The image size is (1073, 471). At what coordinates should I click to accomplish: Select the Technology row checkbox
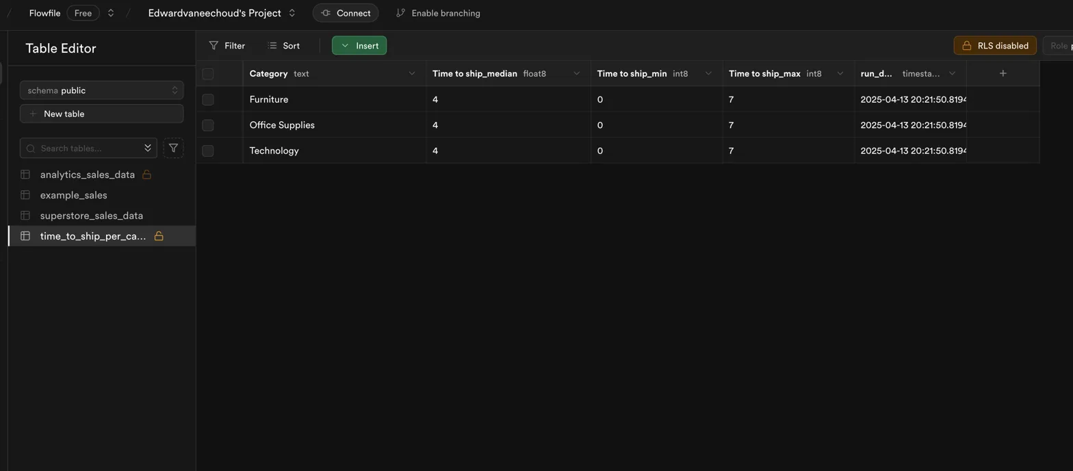click(208, 151)
